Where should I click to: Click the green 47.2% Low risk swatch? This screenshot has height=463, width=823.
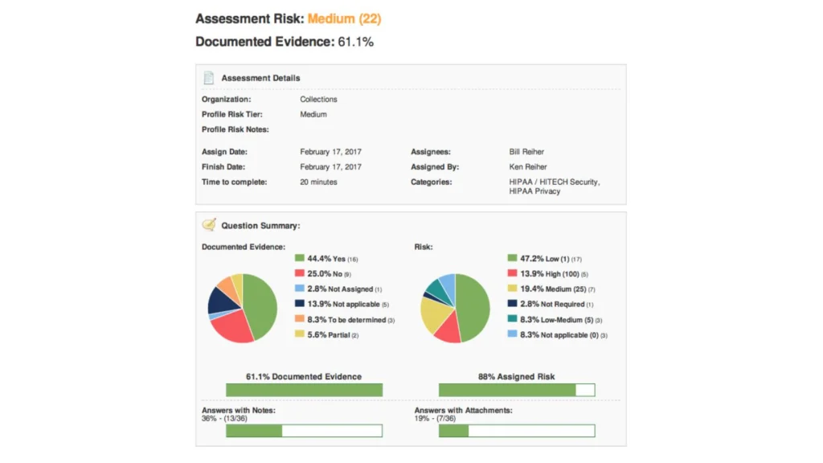click(513, 259)
